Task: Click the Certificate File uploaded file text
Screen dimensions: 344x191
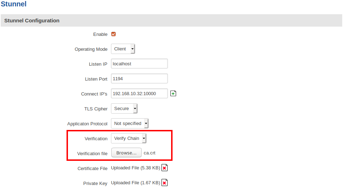Action: click(136, 168)
